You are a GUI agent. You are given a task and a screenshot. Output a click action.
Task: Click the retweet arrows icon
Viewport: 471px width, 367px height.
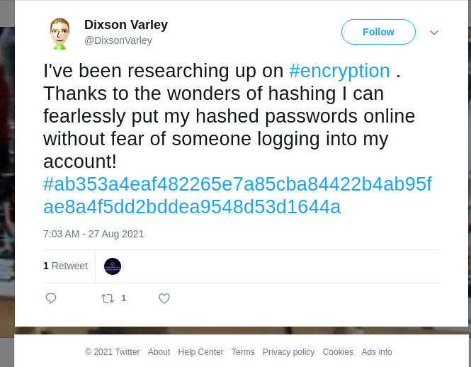[108, 298]
